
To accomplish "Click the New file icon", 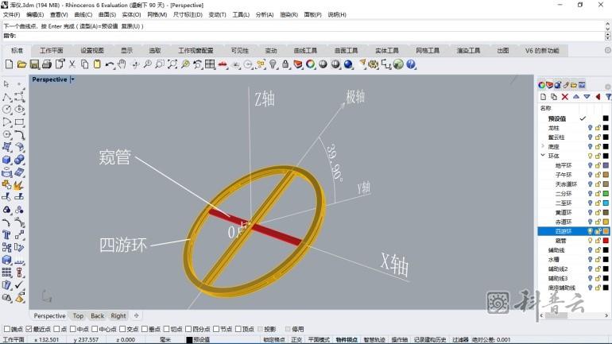I will (x=9, y=64).
